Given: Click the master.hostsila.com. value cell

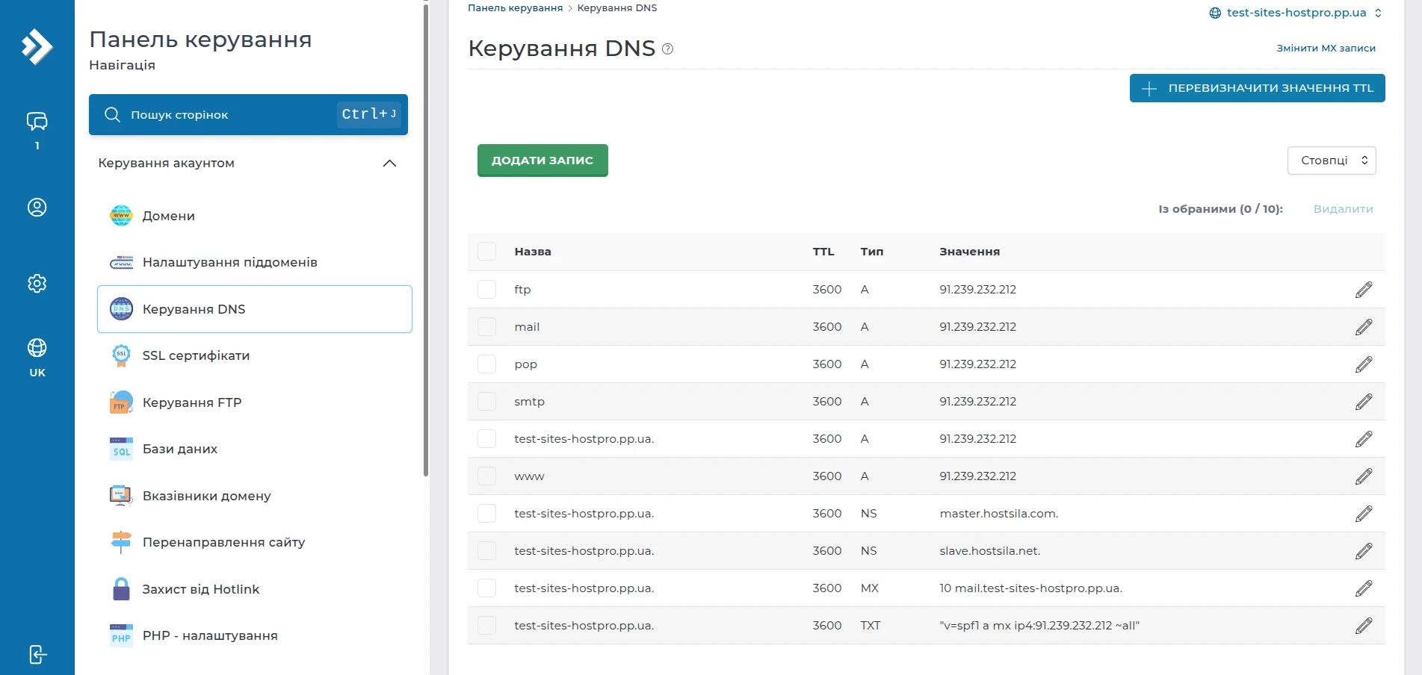Looking at the screenshot, I should [998, 514].
